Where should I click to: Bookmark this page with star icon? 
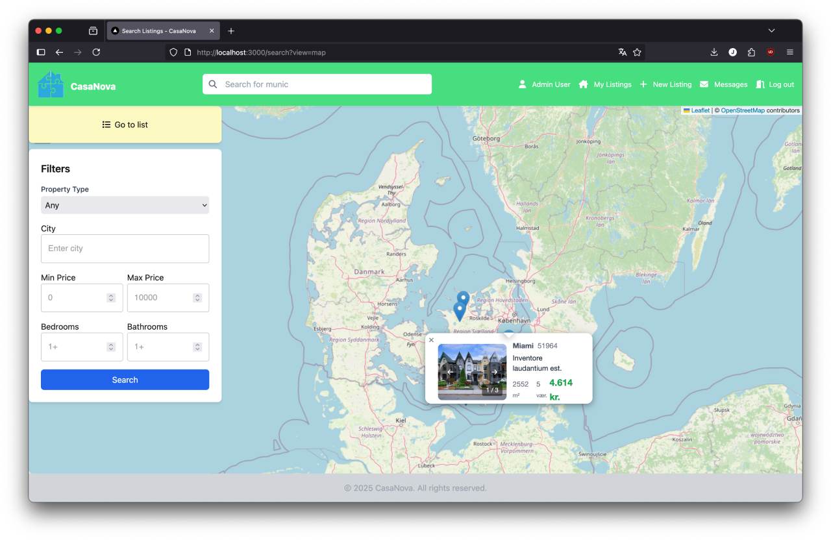637,52
